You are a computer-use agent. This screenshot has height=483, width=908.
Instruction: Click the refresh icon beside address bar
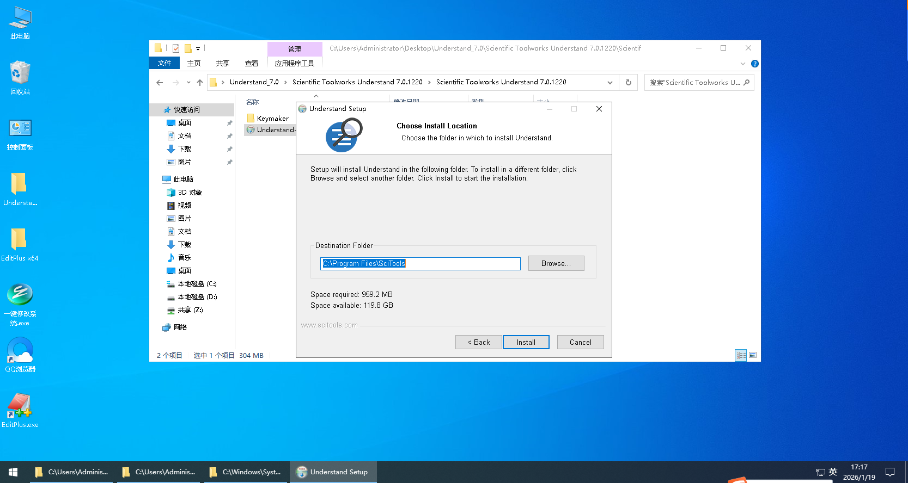click(x=628, y=83)
